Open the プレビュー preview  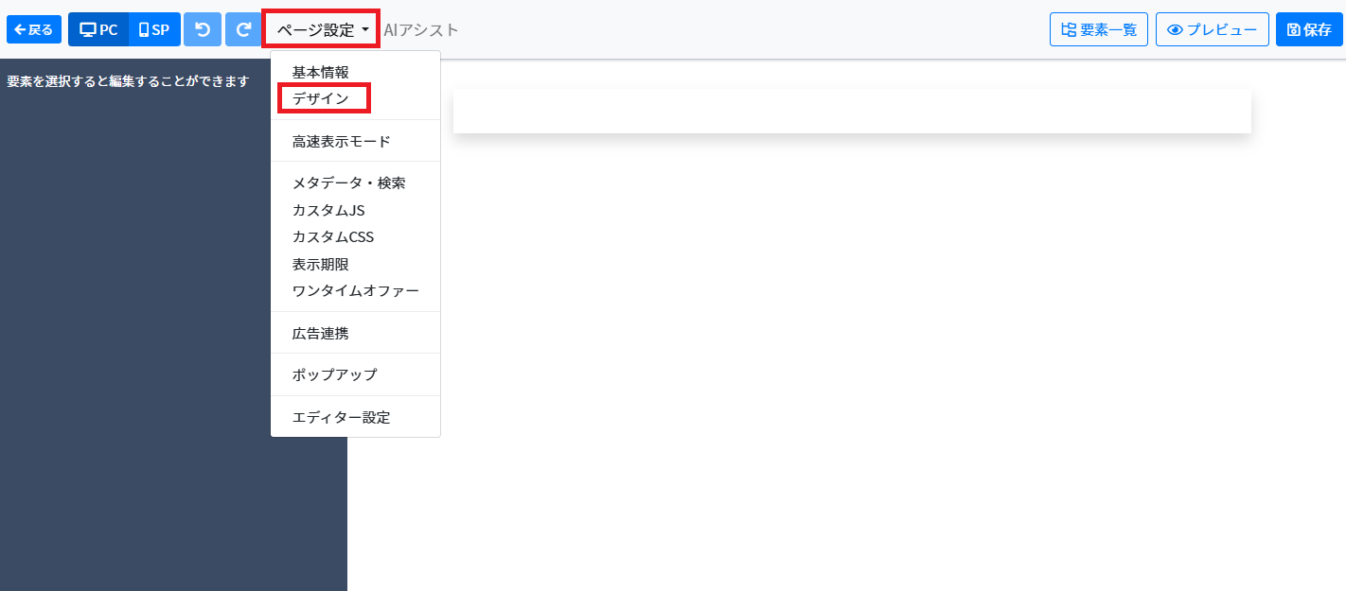pyautogui.click(x=1212, y=29)
